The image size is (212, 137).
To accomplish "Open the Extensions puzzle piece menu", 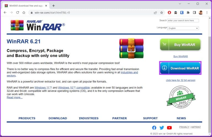I will click(x=188, y=13).
